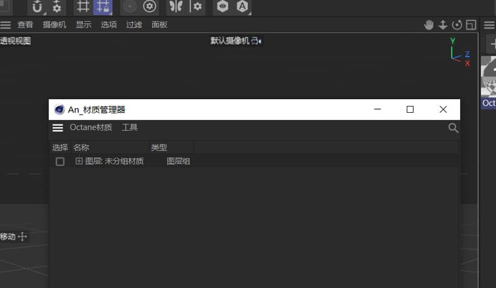Click the up-down arrows dolly view icon
This screenshot has height=288, width=496.
click(x=443, y=25)
